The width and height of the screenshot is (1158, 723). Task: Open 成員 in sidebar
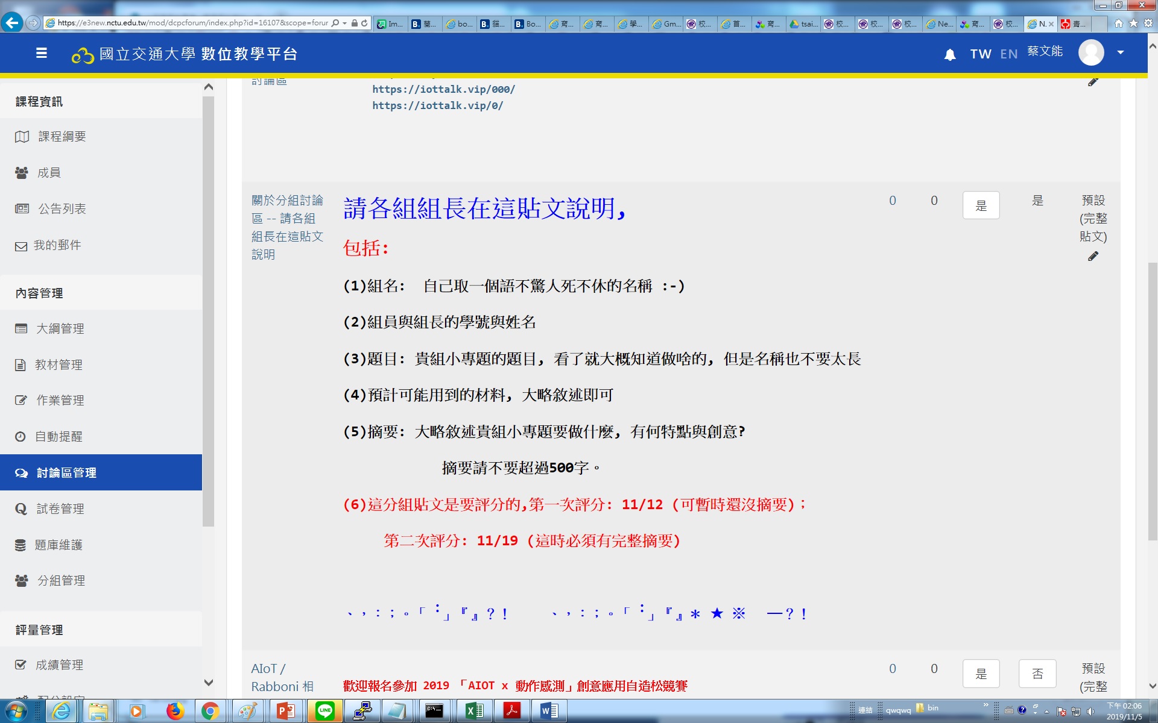(49, 173)
